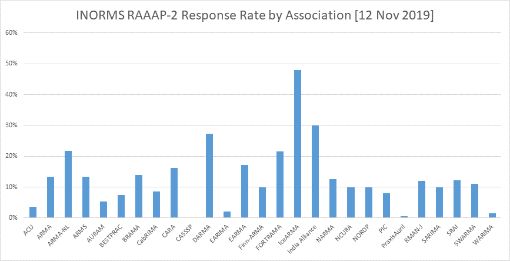
Task: Select the NORDP bar
Action: point(368,202)
